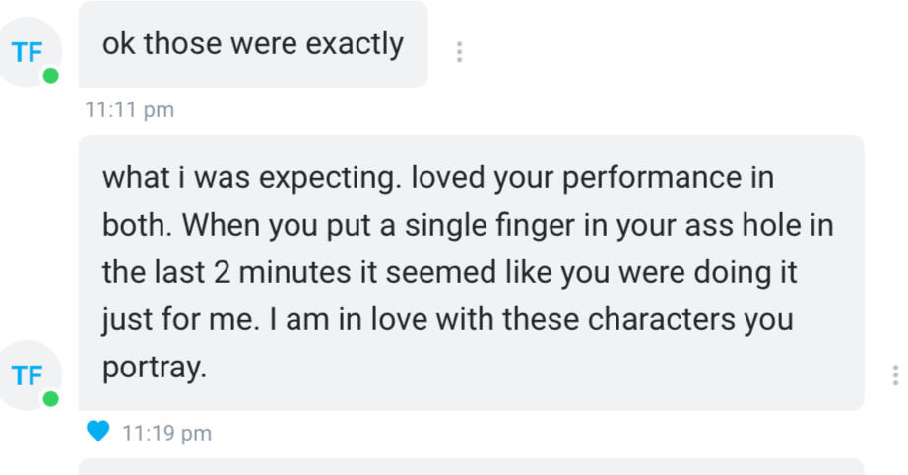Click green online status dot on top avatar
Image resolution: width=908 pixels, height=475 pixels.
tap(50, 76)
